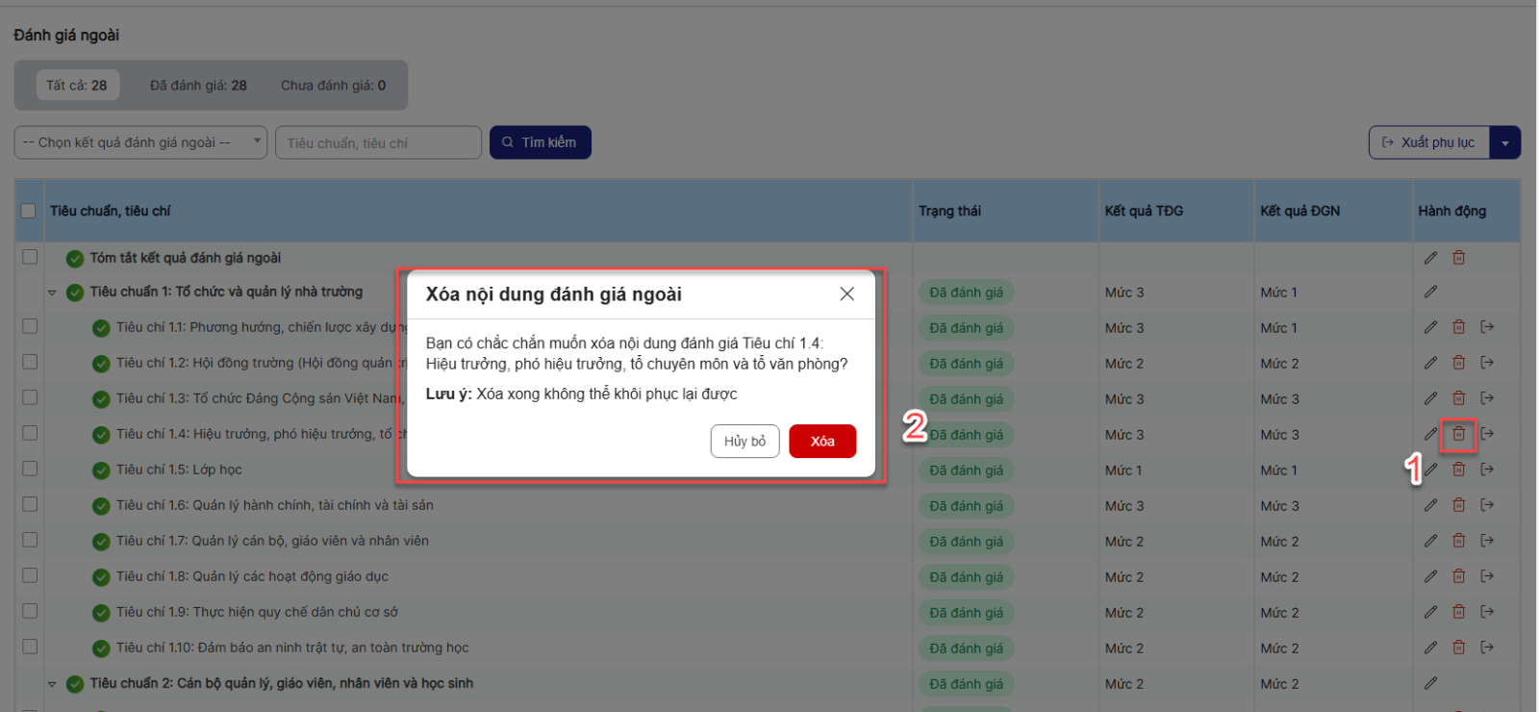Screen dimensions: 1539x712
Task: Click export icon for Tiêu chí 1.10
Action: (1487, 648)
